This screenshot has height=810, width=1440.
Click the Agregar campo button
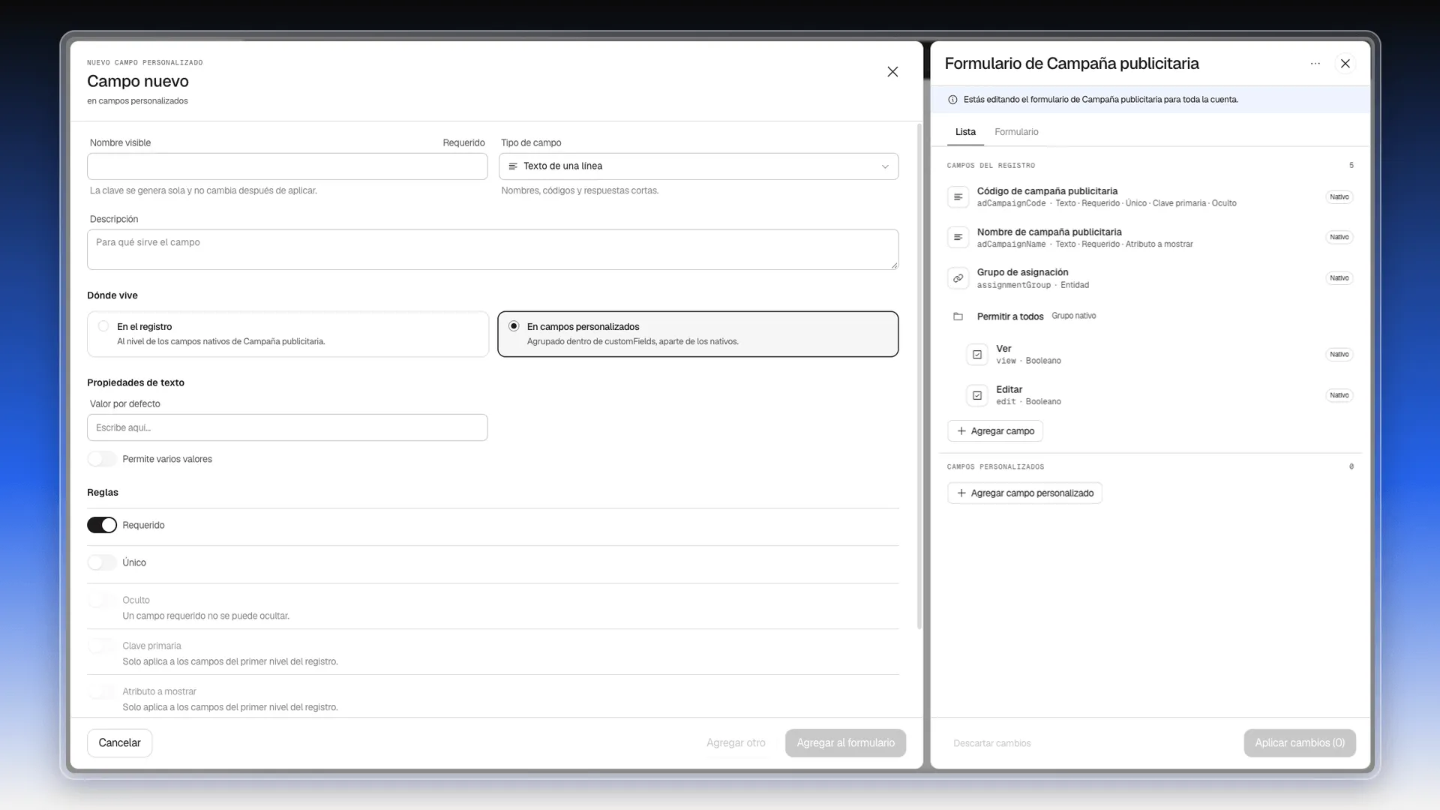[995, 431]
